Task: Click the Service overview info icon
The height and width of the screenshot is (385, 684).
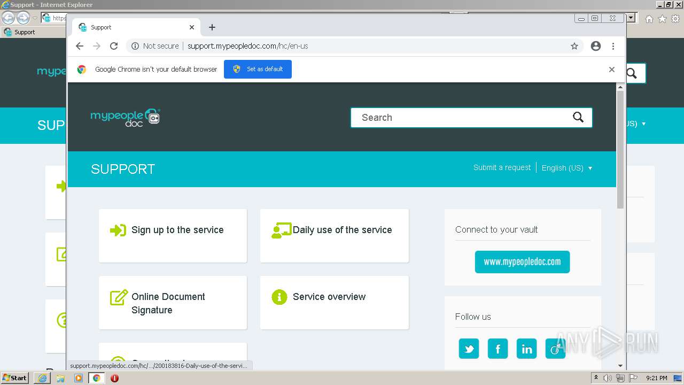Action: click(279, 297)
